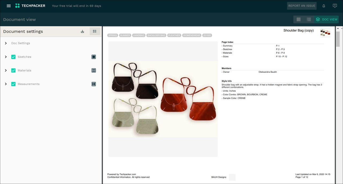Disable the Materials section checkbox

[13, 70]
